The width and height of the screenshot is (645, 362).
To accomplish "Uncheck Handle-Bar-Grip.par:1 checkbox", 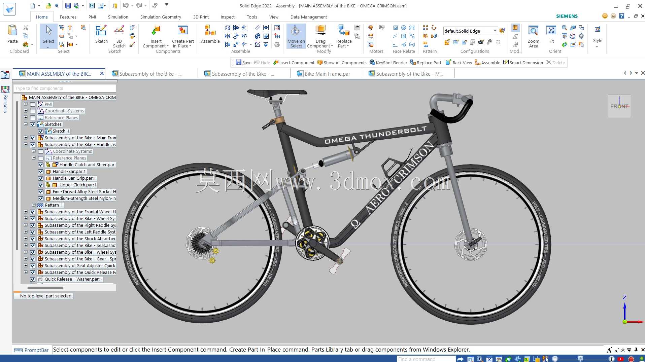I will pyautogui.click(x=41, y=178).
